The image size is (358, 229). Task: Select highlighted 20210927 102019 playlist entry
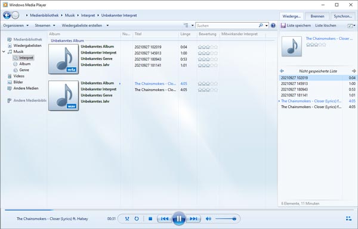[x=318, y=78]
